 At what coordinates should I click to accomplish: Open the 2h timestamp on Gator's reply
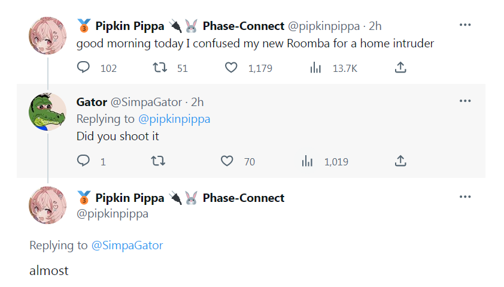198,102
